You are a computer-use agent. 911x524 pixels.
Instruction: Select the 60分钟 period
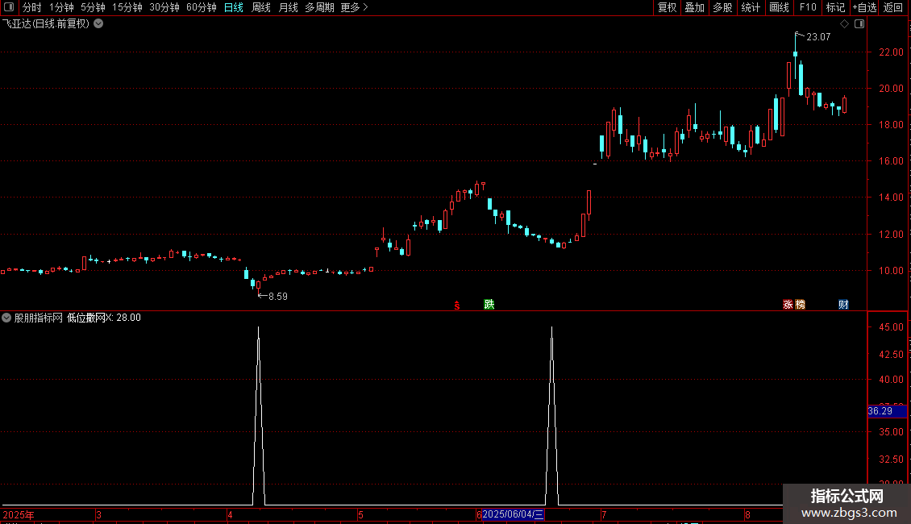[202, 7]
